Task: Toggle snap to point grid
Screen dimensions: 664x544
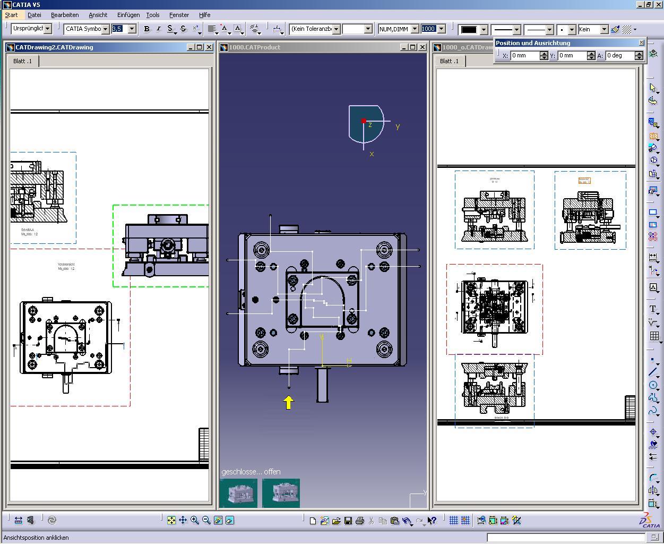Action: pos(465,521)
